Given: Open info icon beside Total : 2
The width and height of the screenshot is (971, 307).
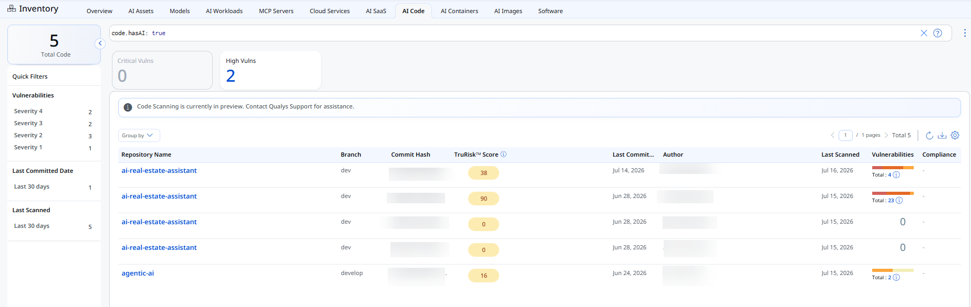Looking at the screenshot, I should 896,278.
